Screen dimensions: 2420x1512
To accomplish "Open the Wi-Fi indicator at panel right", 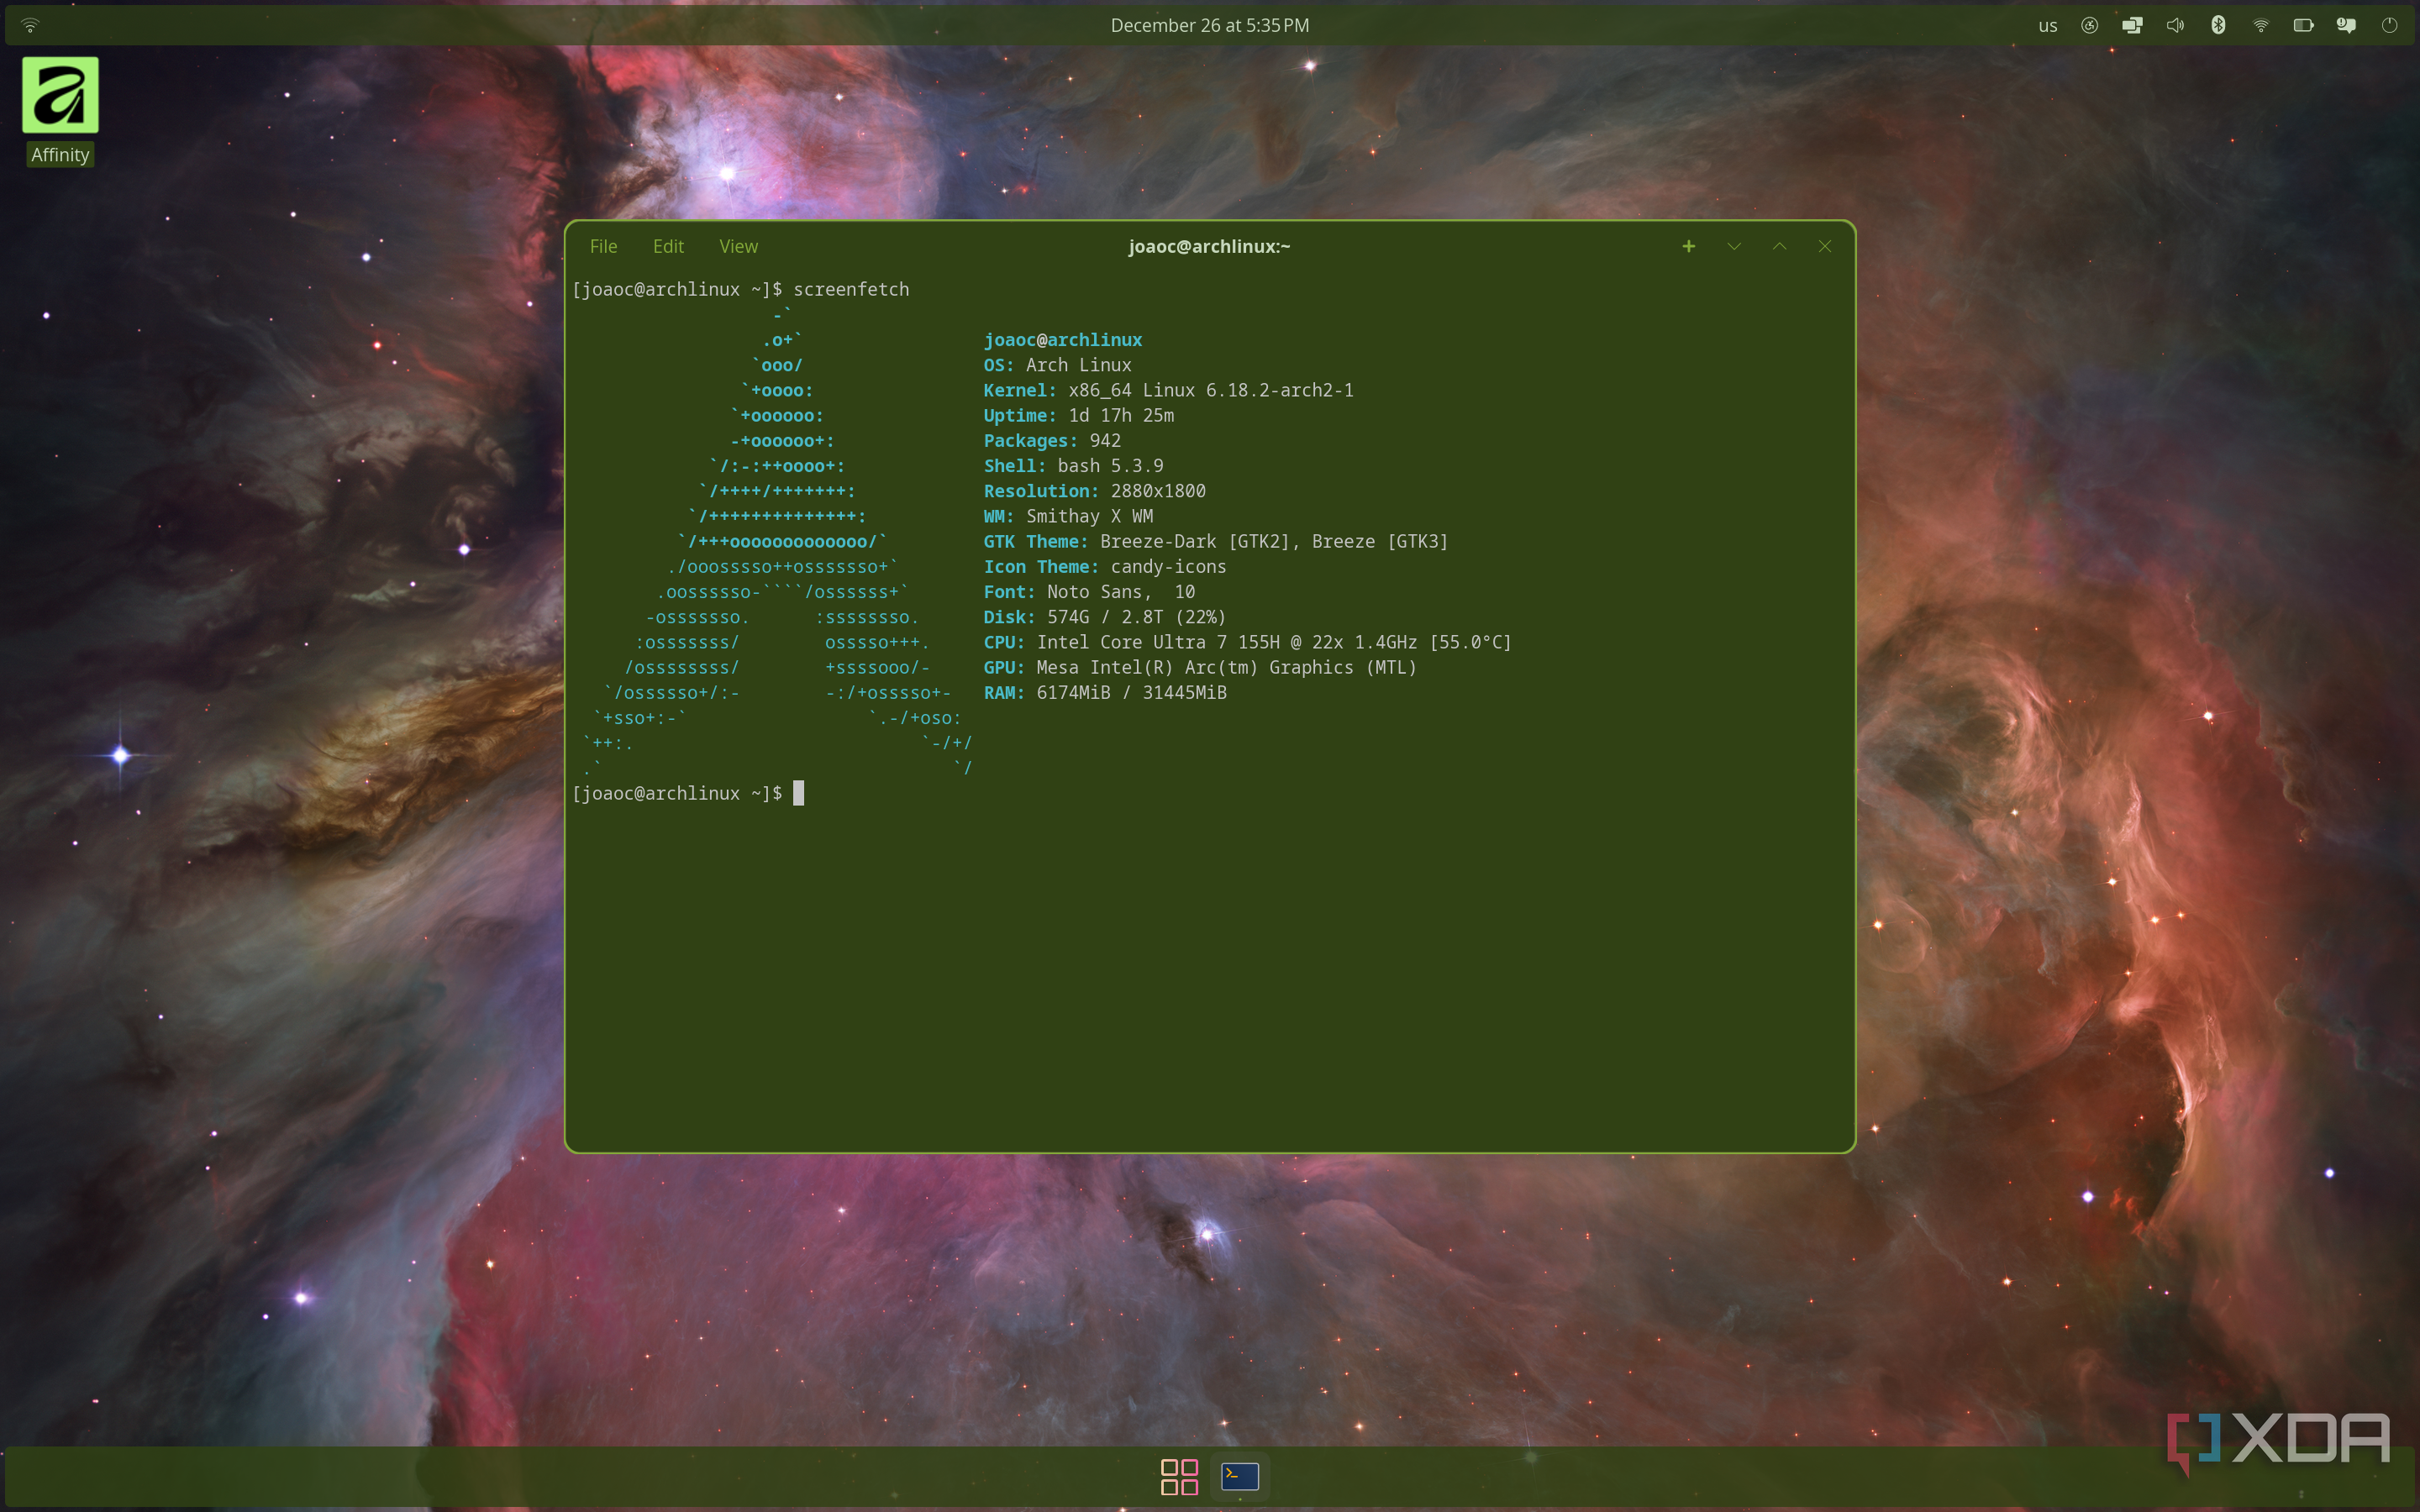I will tap(2260, 25).
